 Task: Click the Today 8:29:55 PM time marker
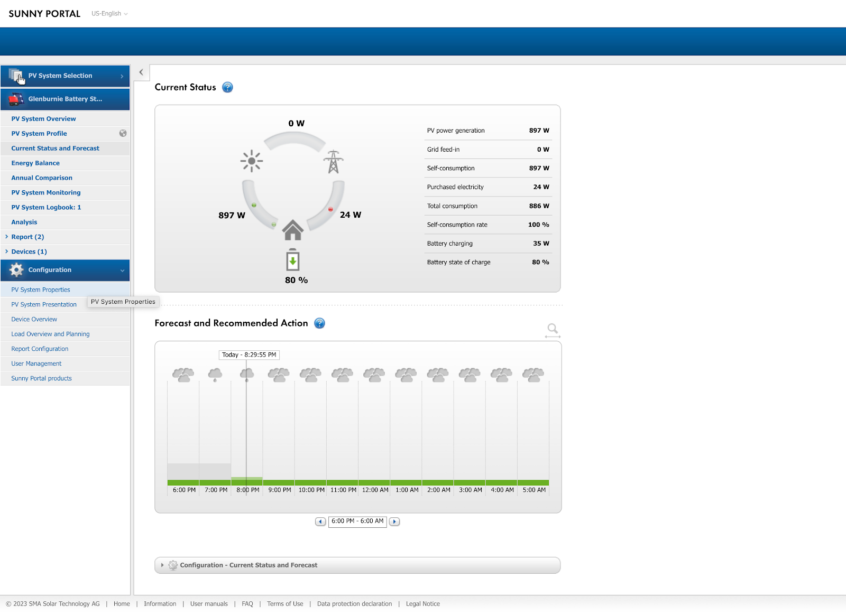(x=249, y=355)
